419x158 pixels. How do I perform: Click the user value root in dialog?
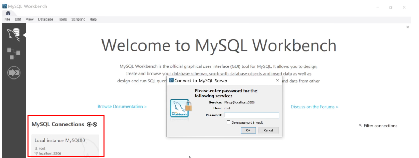[227, 108]
